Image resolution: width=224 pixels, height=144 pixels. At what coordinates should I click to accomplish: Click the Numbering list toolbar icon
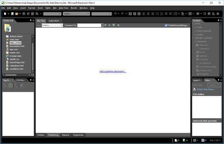(158, 14)
